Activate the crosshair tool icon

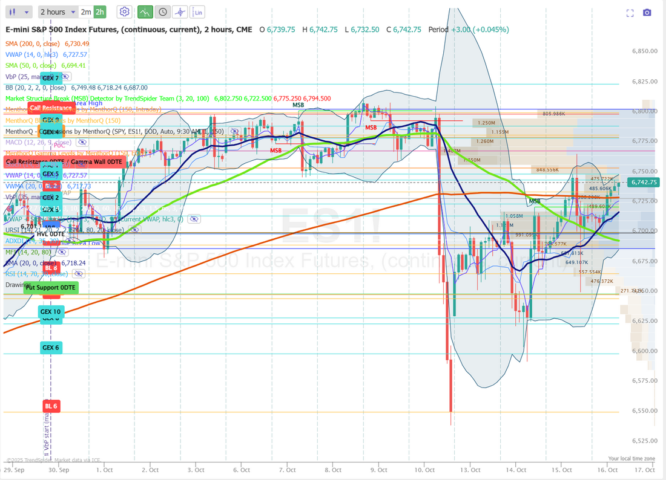(x=180, y=11)
